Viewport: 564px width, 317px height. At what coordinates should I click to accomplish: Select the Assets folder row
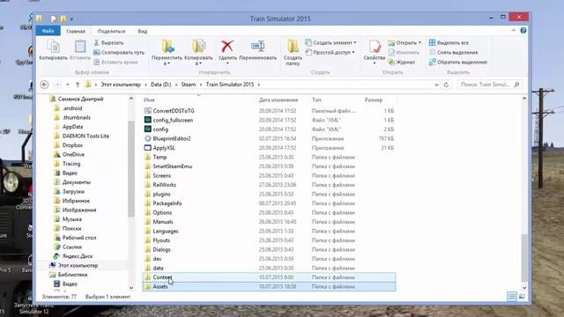coord(270,286)
